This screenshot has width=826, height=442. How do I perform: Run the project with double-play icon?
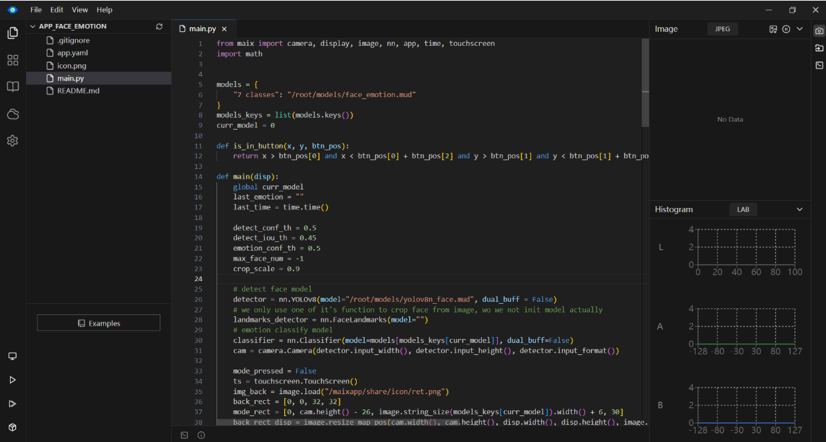pyautogui.click(x=13, y=403)
